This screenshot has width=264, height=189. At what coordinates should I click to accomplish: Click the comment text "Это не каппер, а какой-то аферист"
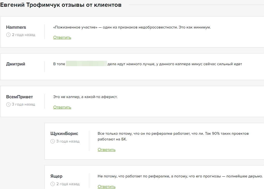85,97
